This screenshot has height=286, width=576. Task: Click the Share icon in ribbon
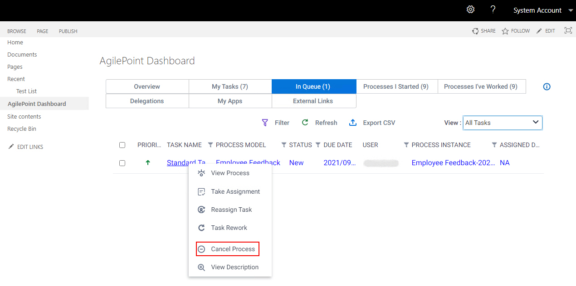475,31
